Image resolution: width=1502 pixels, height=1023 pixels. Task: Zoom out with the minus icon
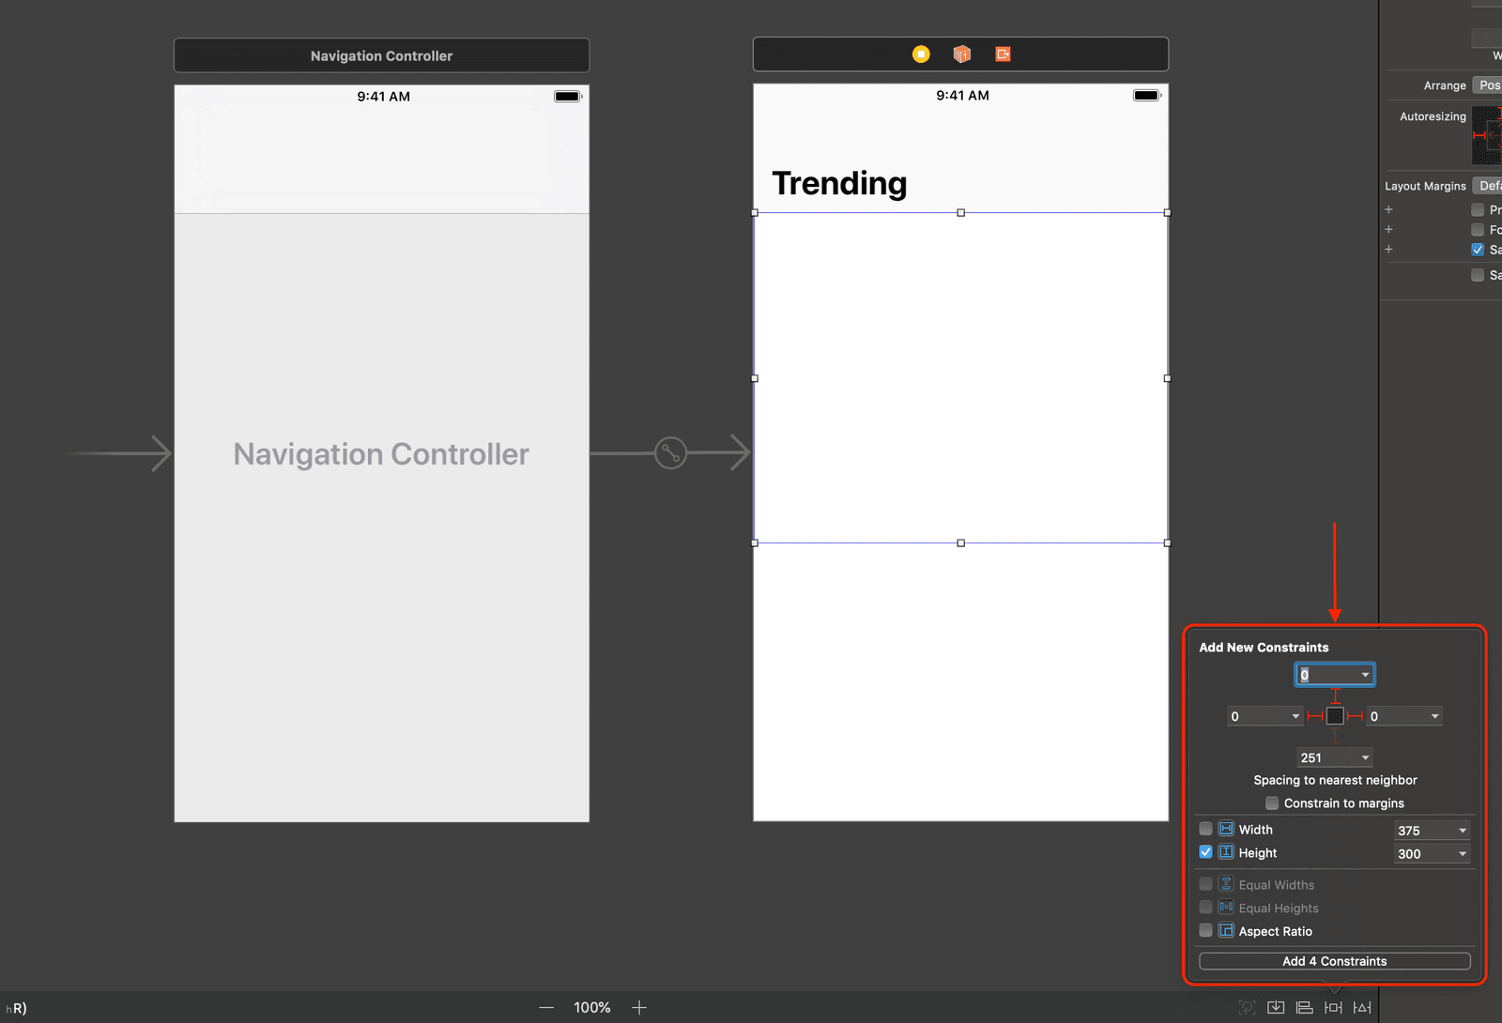tap(546, 1007)
